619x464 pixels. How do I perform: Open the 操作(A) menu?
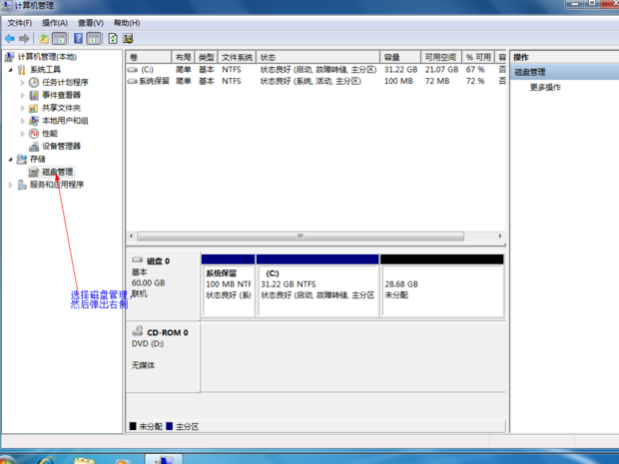click(x=54, y=22)
